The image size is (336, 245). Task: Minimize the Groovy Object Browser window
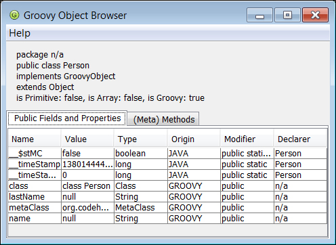tap(259, 15)
